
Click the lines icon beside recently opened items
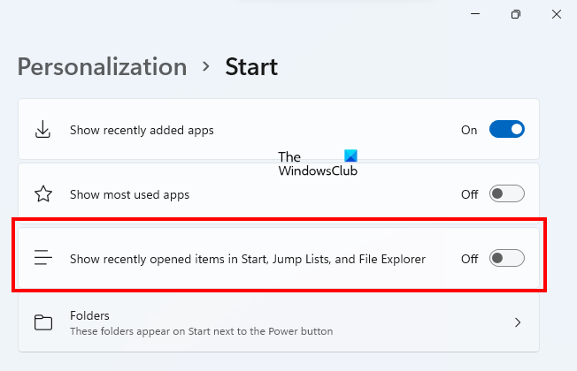point(42,259)
